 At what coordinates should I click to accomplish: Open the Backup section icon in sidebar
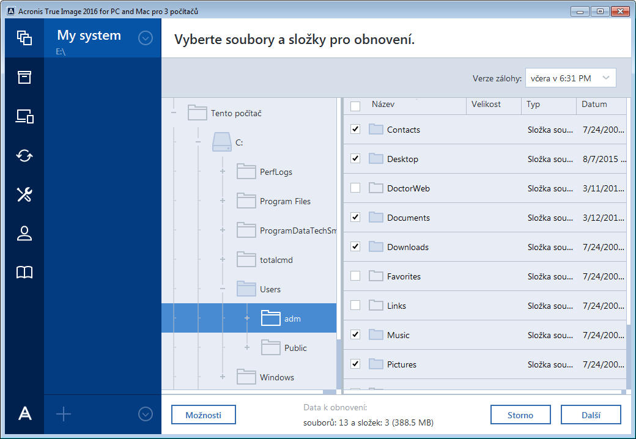(x=24, y=38)
